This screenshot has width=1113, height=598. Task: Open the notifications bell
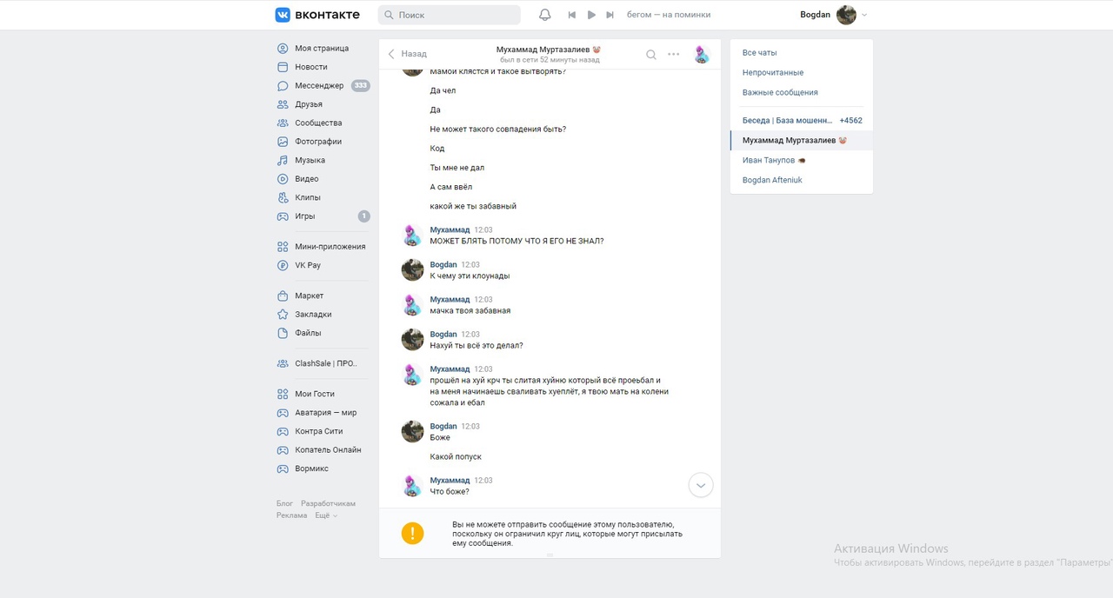[x=545, y=15]
